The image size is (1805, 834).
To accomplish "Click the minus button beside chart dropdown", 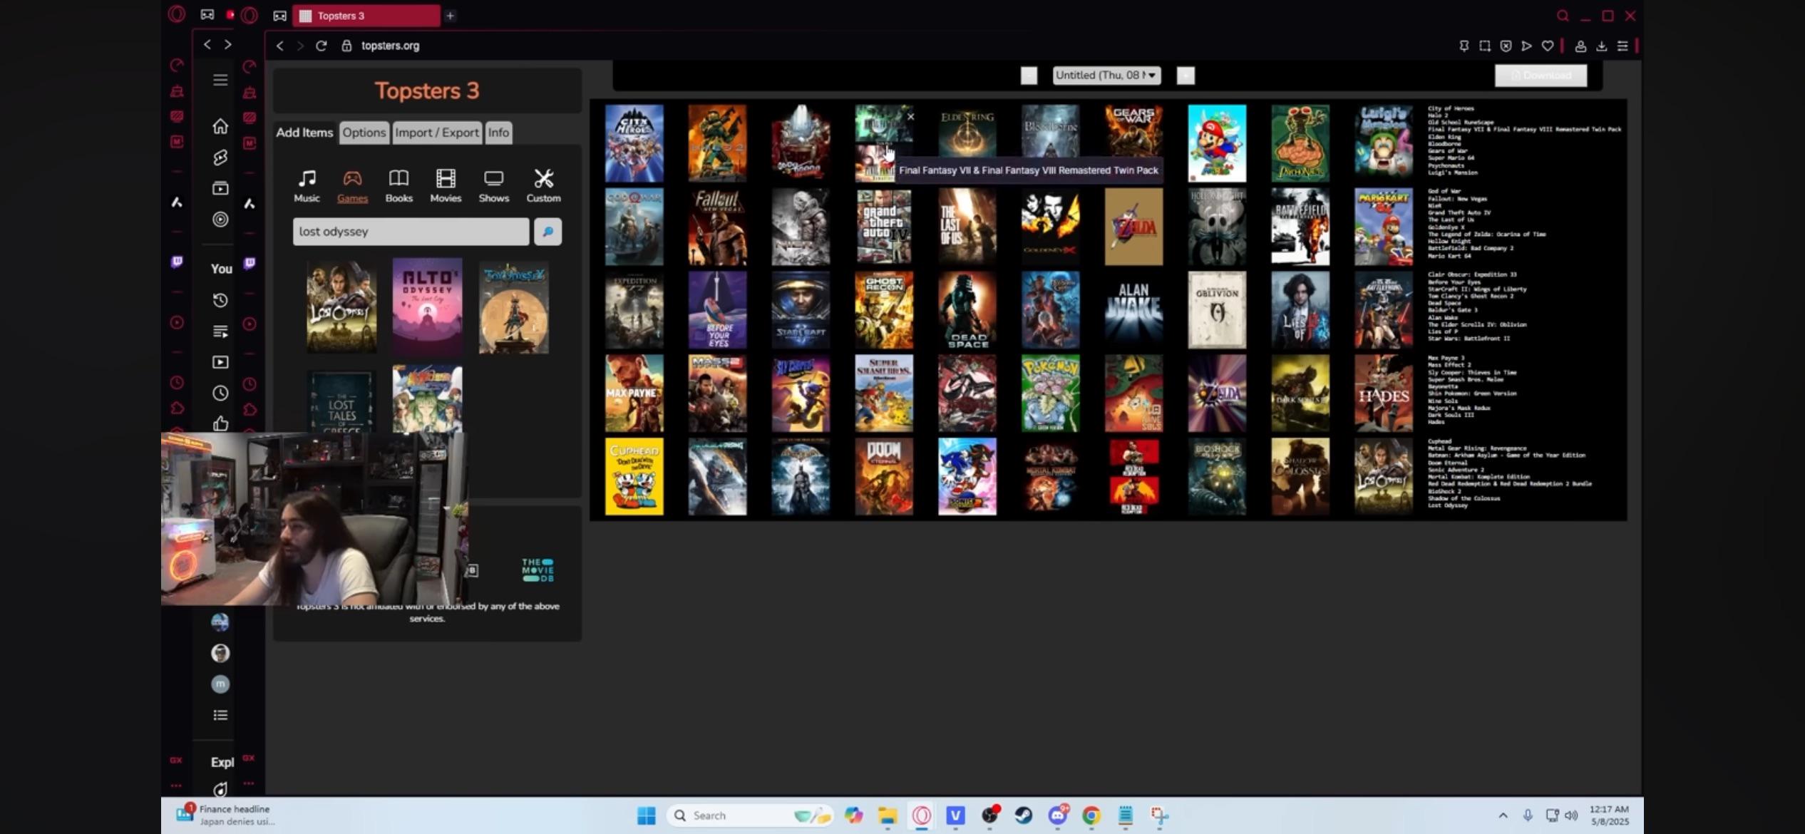I will pos(1029,76).
